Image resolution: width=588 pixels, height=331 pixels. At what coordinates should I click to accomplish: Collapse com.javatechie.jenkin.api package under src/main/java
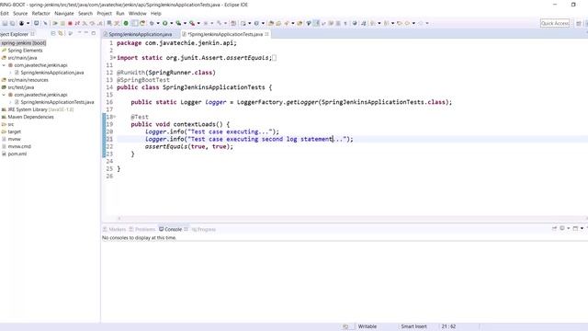tap(4, 65)
